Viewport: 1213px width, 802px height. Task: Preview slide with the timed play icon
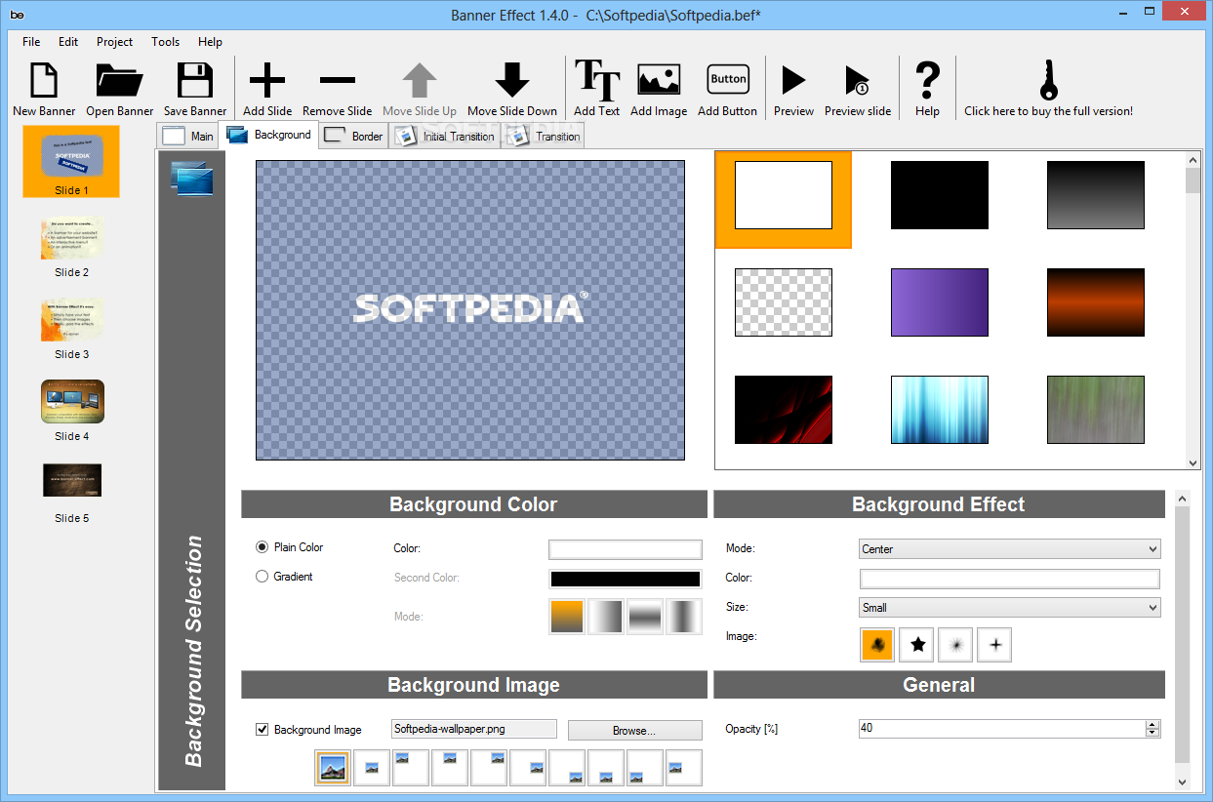pyautogui.click(x=858, y=89)
